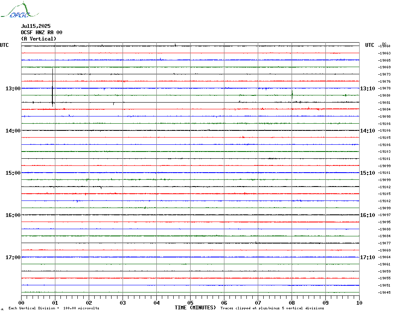Click the '13:00' time label
The height and width of the screenshot is (314, 393).
(13, 88)
